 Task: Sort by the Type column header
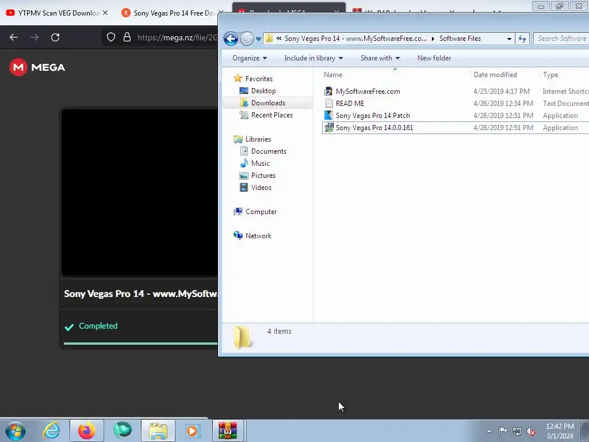tap(564, 74)
